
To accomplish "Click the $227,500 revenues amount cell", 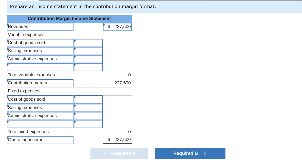I will 117,27.
